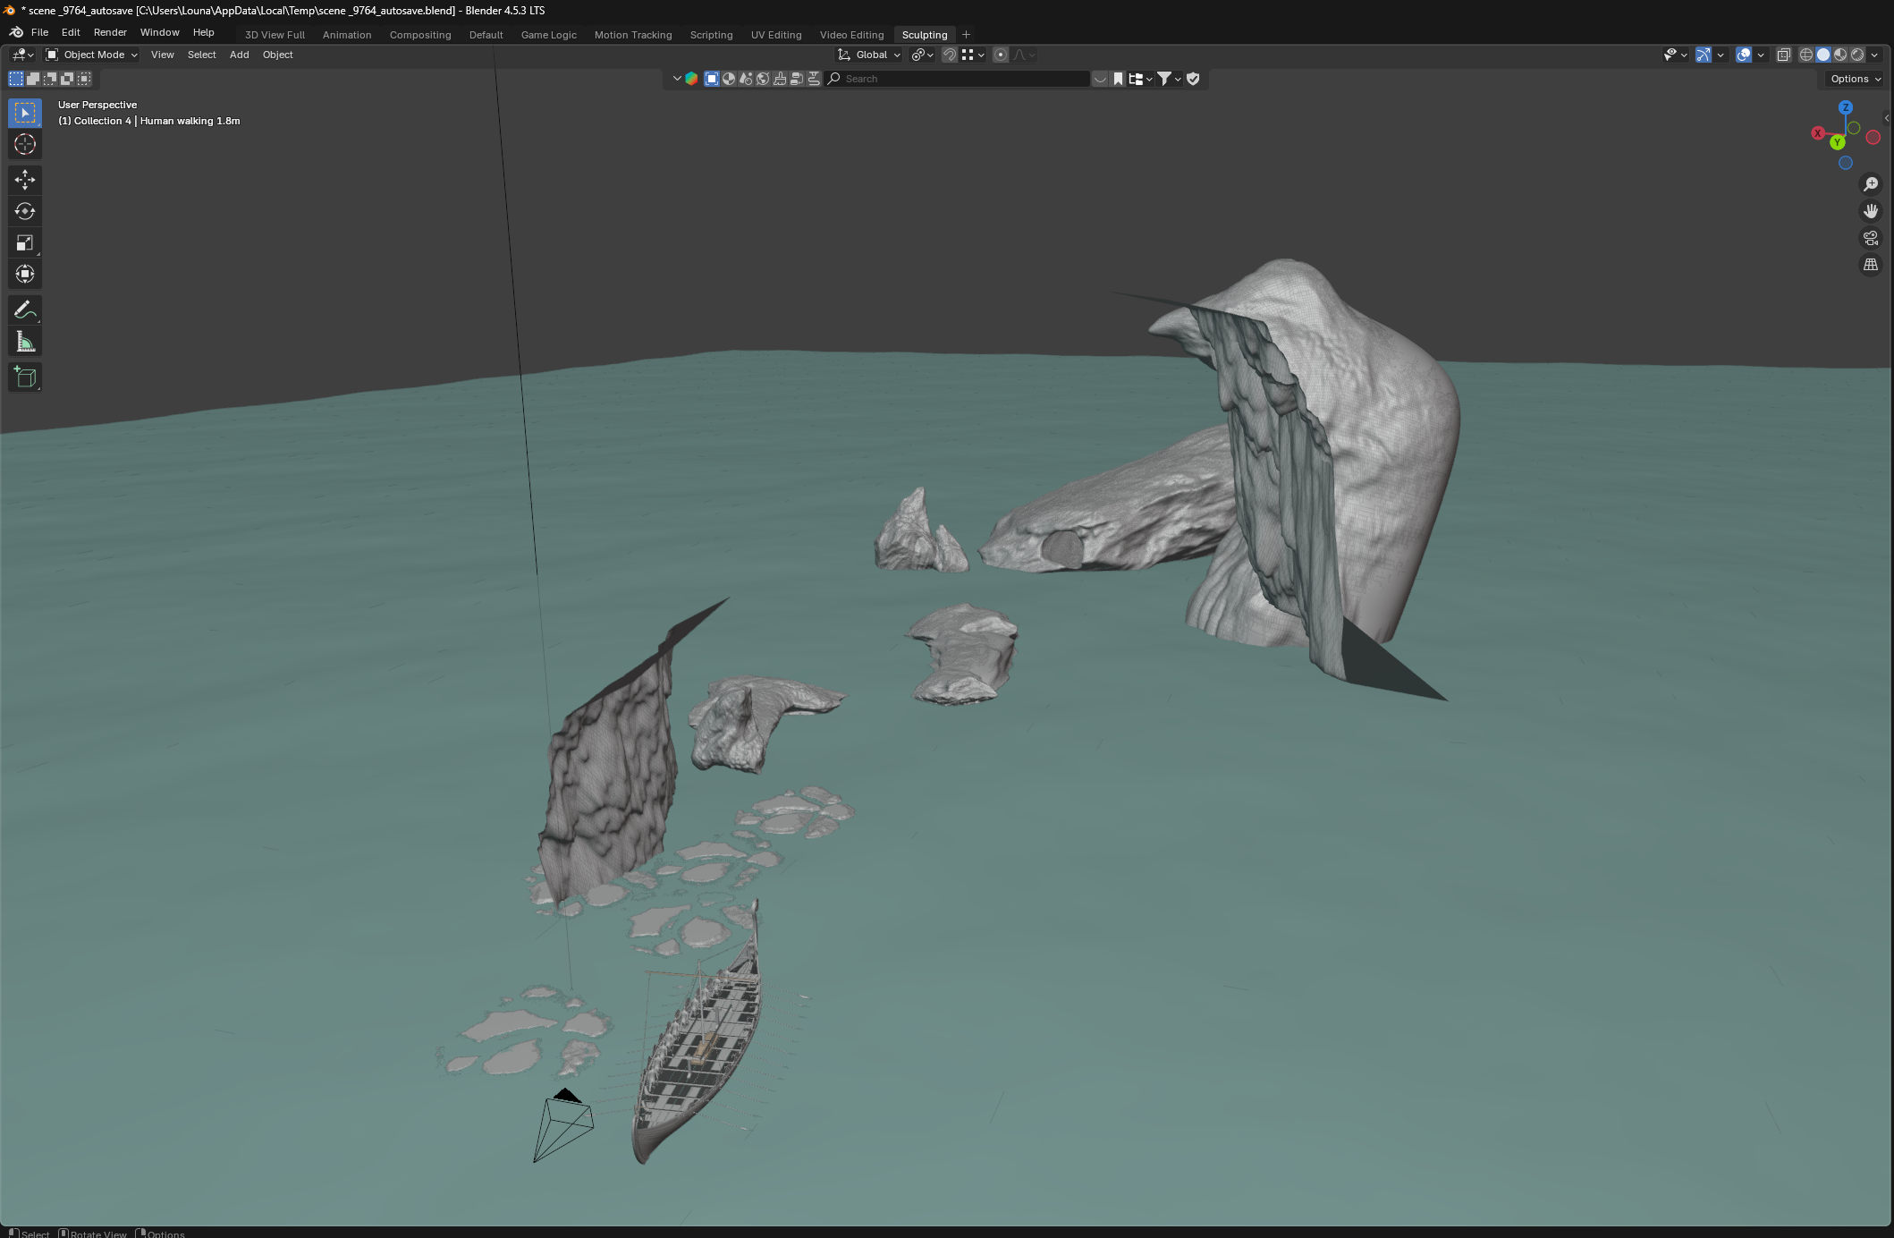Select the 3D Cursor tool

coord(25,144)
